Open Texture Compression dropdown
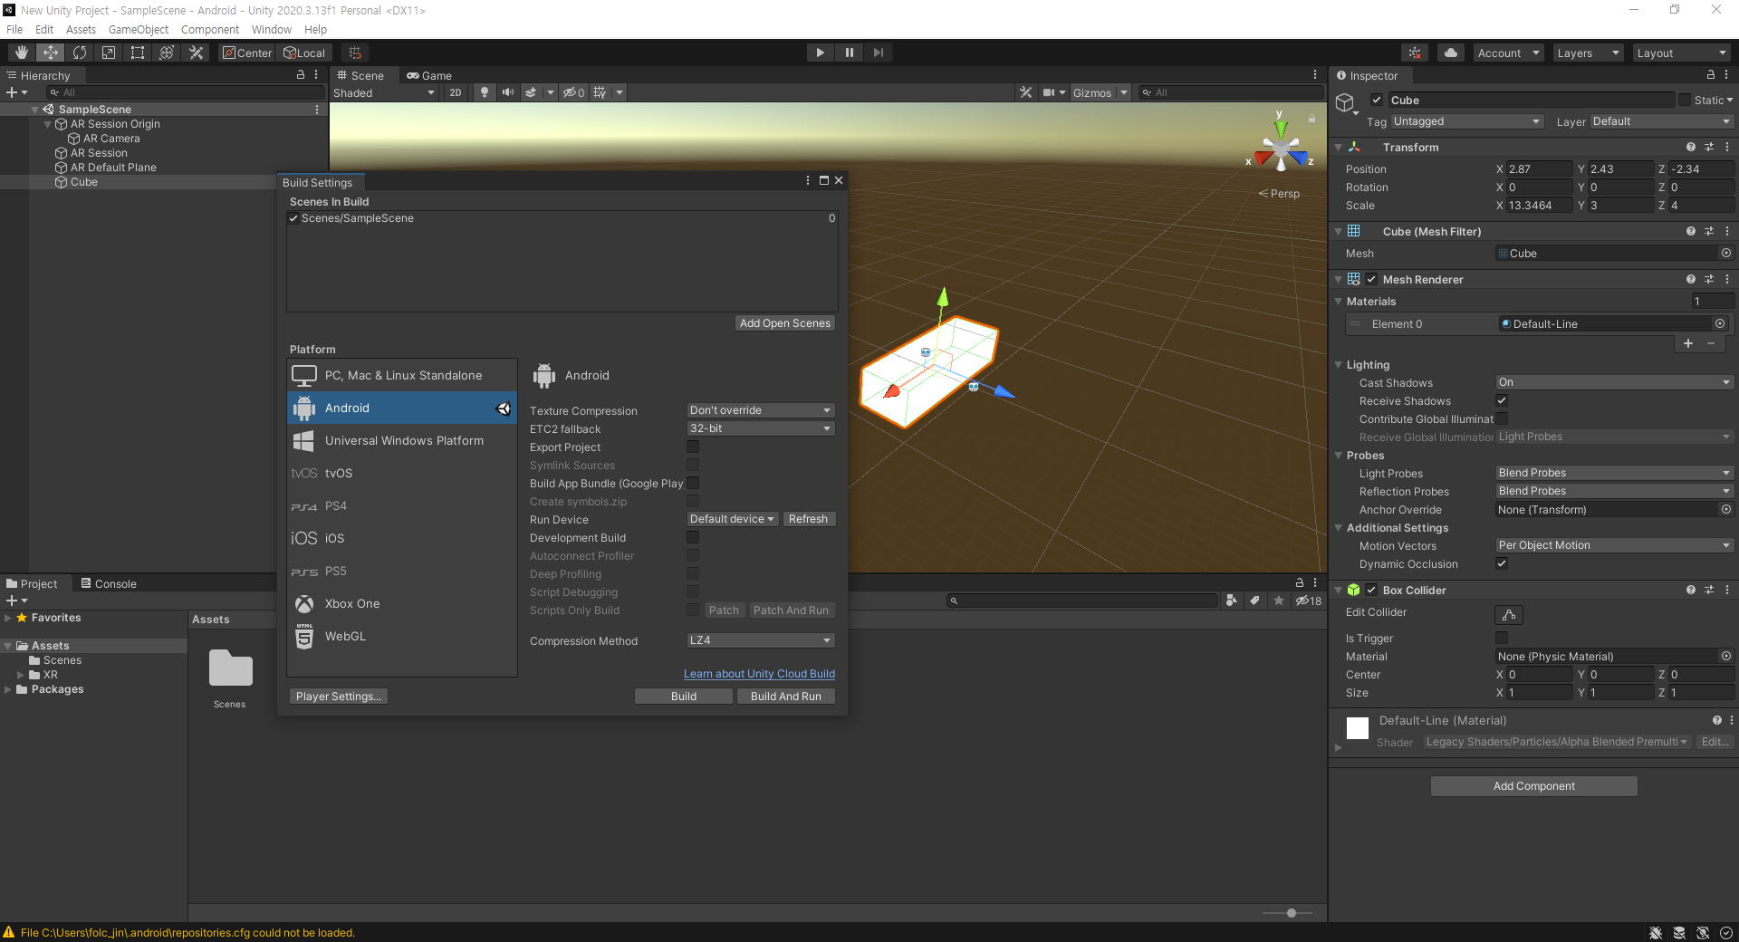The height and width of the screenshot is (942, 1739). coord(761,410)
